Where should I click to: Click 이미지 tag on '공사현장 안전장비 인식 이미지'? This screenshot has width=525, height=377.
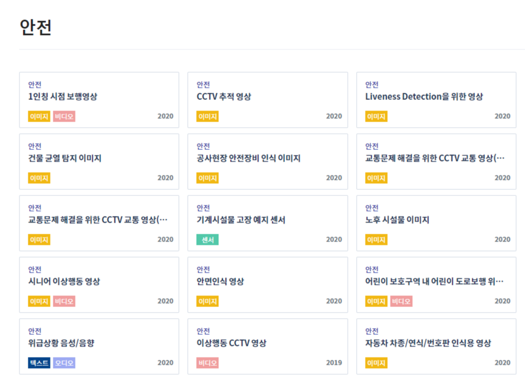tap(208, 178)
